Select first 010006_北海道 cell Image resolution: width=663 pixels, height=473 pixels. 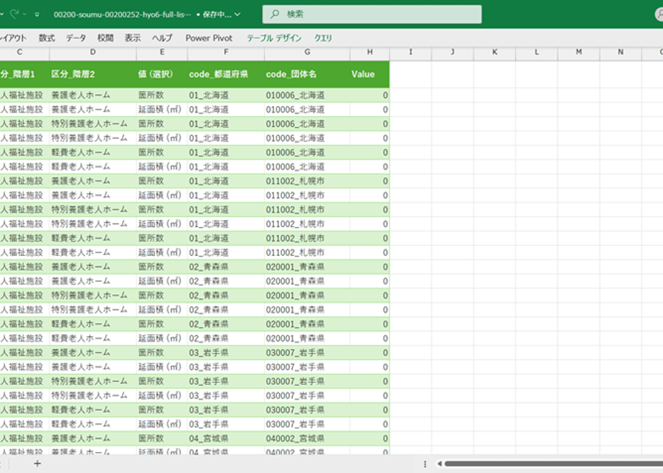307,95
